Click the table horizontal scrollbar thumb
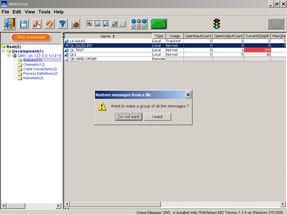This screenshot has width=287, height=215. 116,204
